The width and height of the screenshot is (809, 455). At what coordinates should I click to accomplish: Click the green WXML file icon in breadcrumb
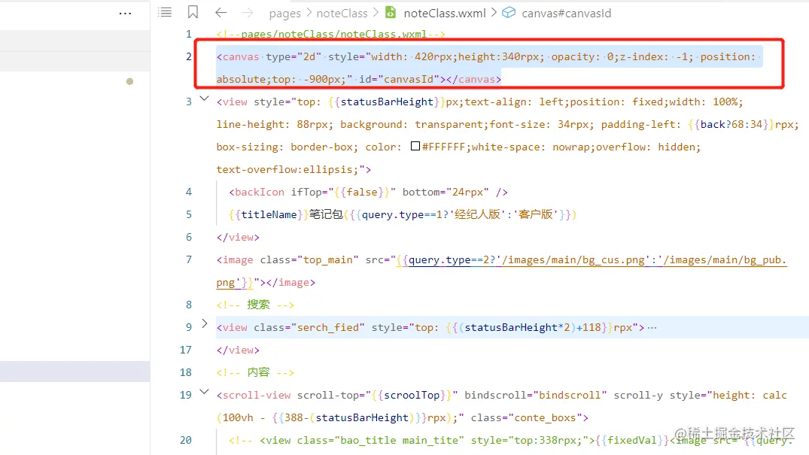point(391,12)
